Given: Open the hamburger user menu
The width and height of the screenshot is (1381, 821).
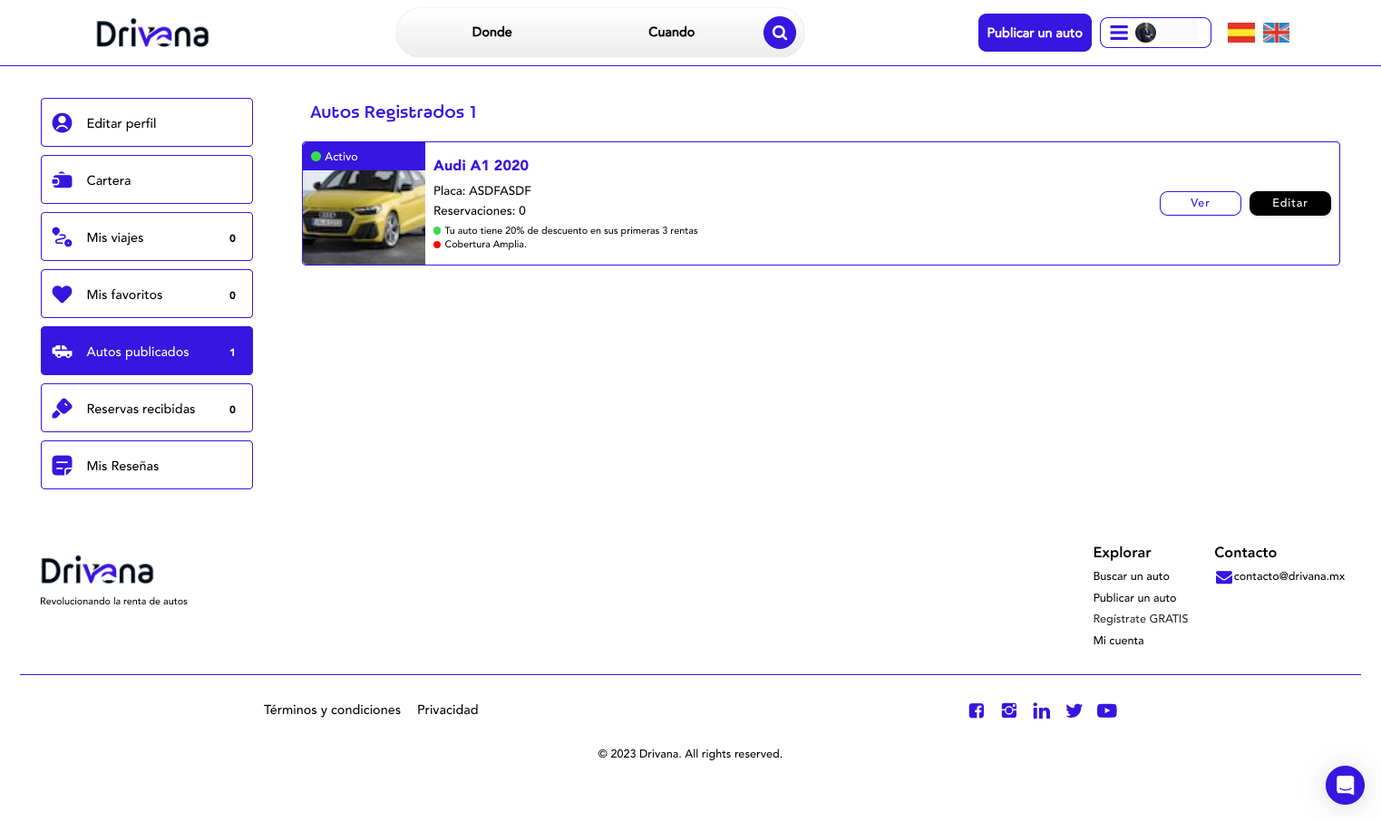Looking at the screenshot, I should click(1119, 33).
